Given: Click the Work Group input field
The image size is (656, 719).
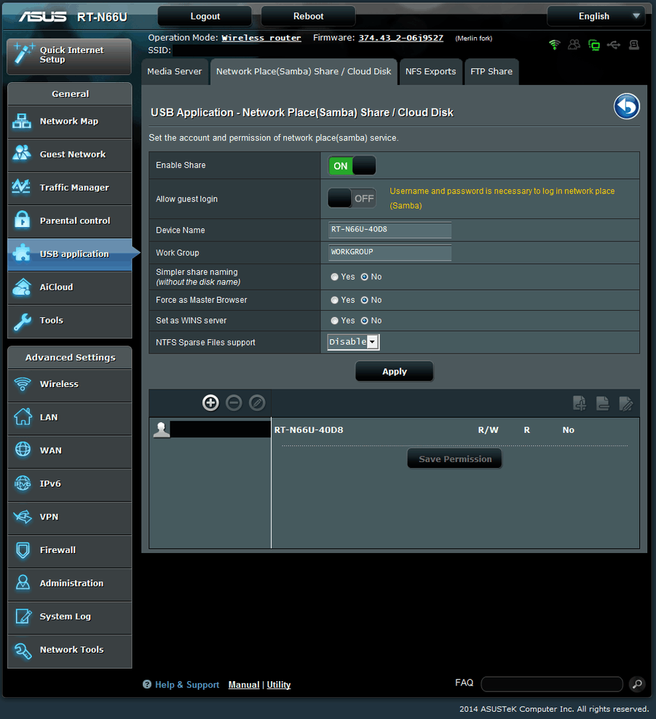Looking at the screenshot, I should pyautogui.click(x=390, y=253).
